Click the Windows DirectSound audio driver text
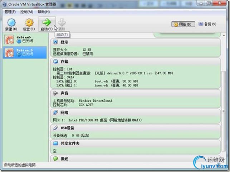The image size is (230, 172). point(96,101)
